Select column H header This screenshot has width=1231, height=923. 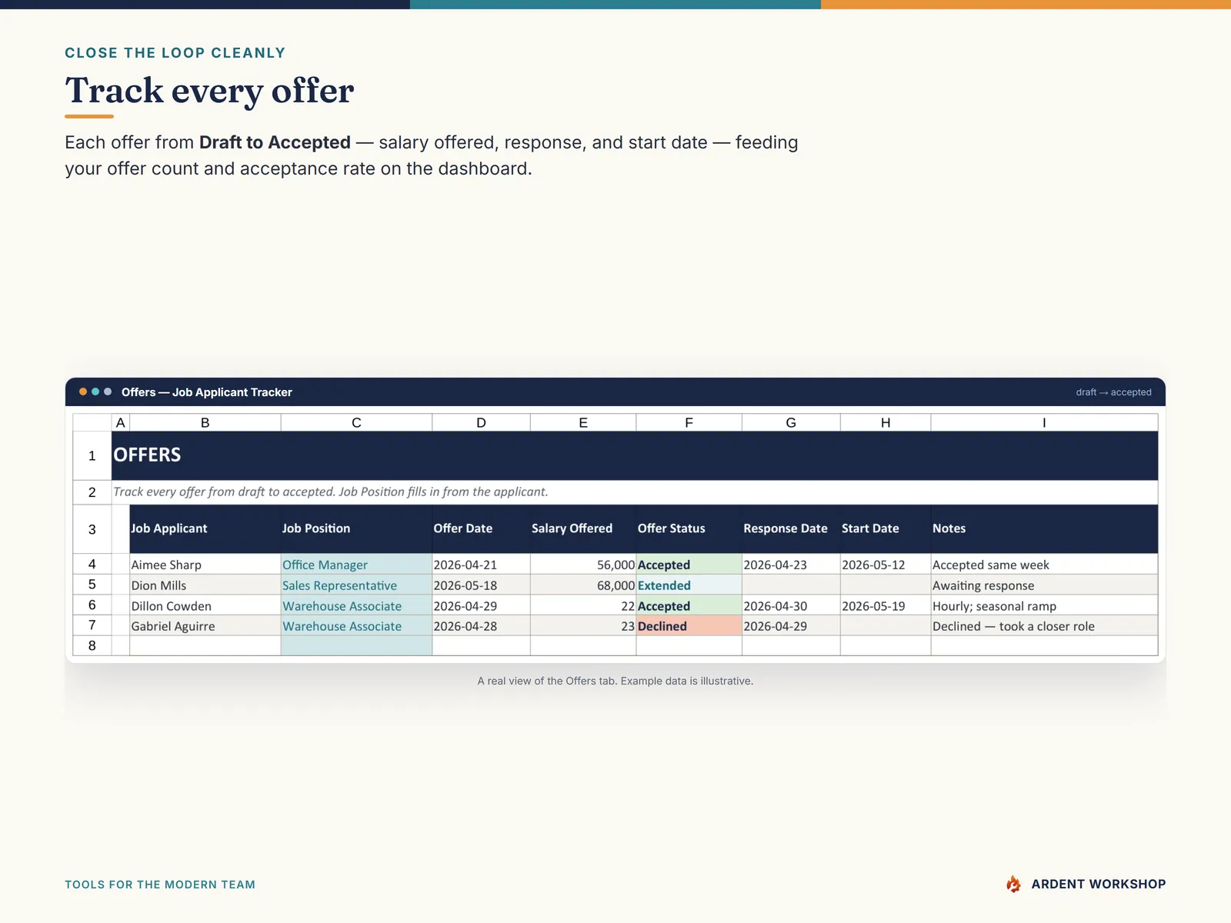point(886,422)
